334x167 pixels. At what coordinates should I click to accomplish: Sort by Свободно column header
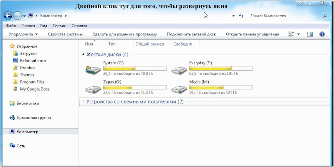click(183, 44)
